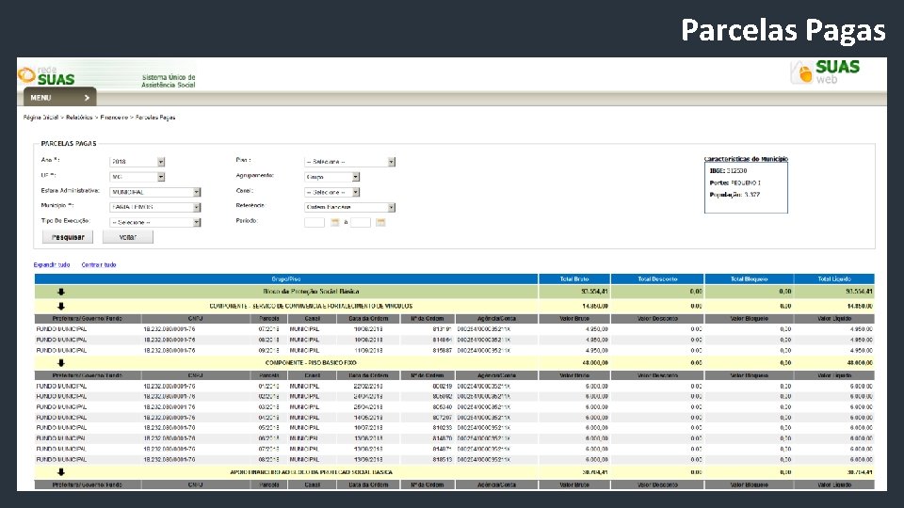Click the 93.554,41 value under Total Bruto

(x=594, y=292)
